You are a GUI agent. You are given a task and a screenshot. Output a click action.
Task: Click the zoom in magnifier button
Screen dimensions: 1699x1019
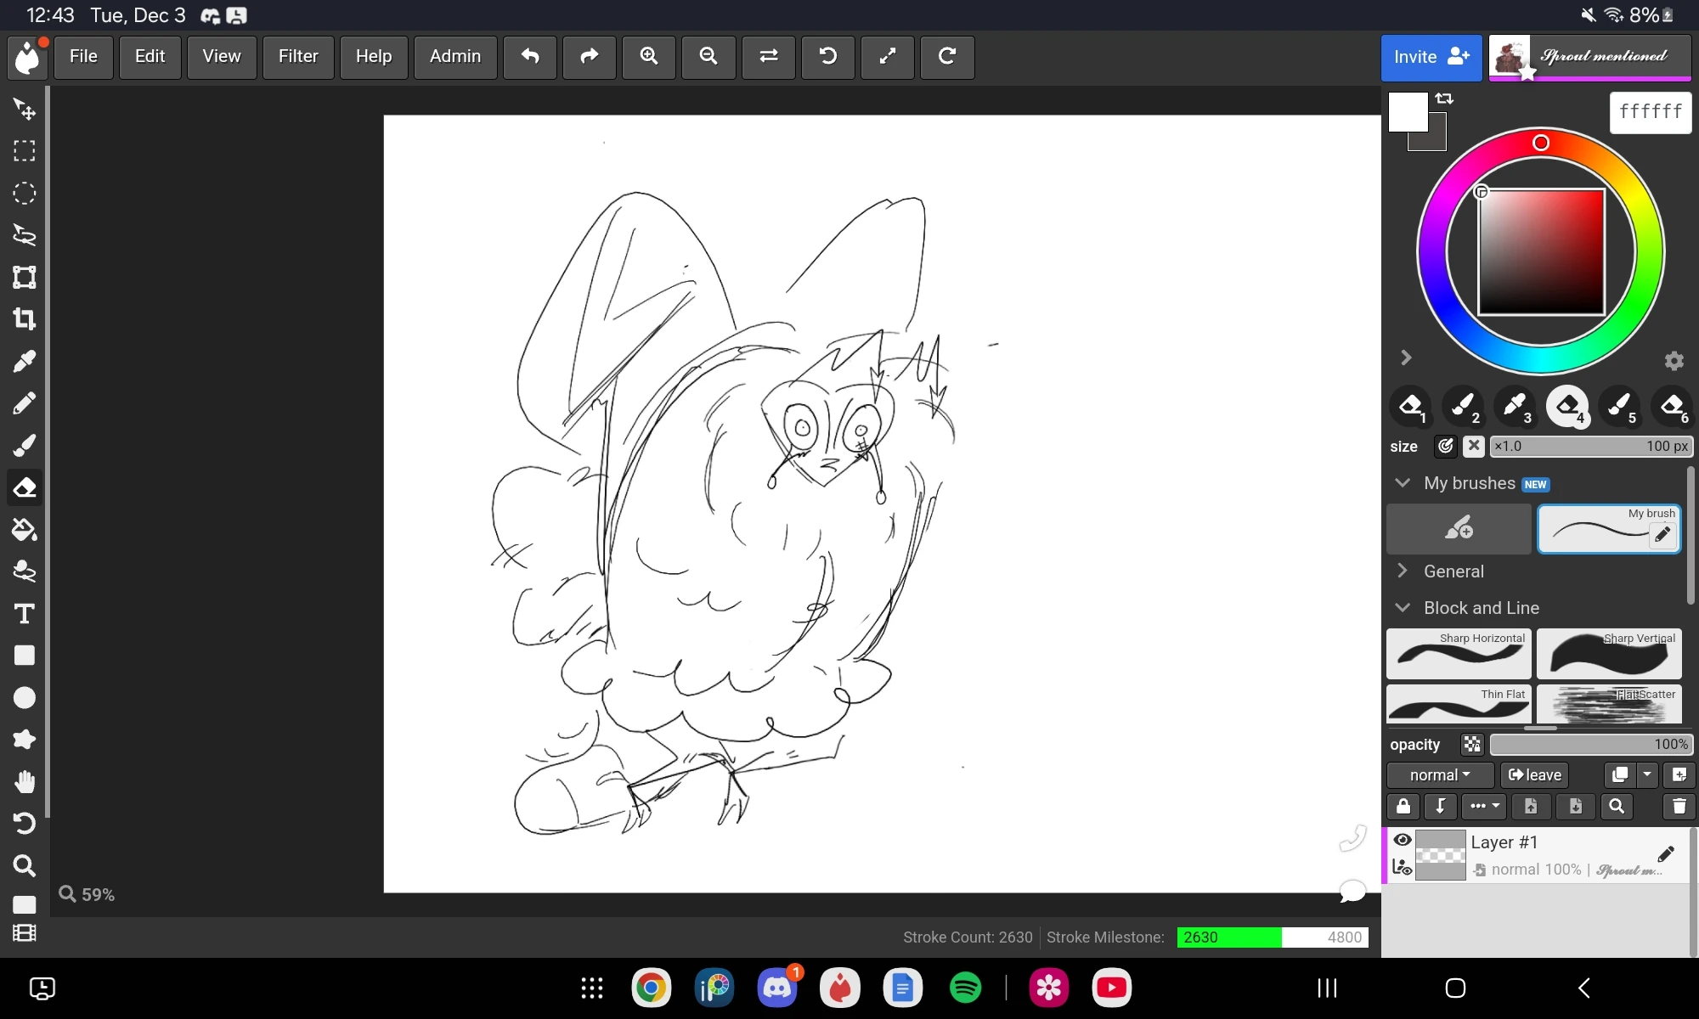(x=649, y=57)
